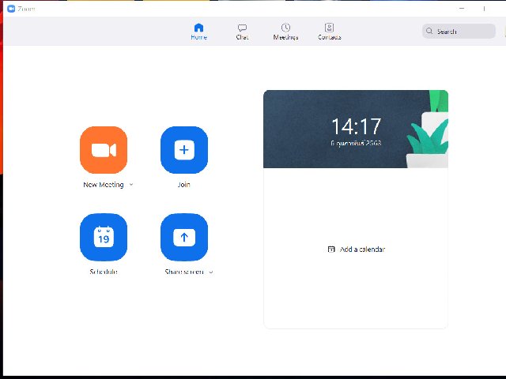Click the New Meeting label
The height and width of the screenshot is (379, 506).
(104, 185)
